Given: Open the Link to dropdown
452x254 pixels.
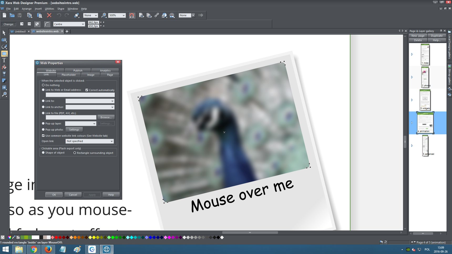Looking at the screenshot, I should point(90,101).
